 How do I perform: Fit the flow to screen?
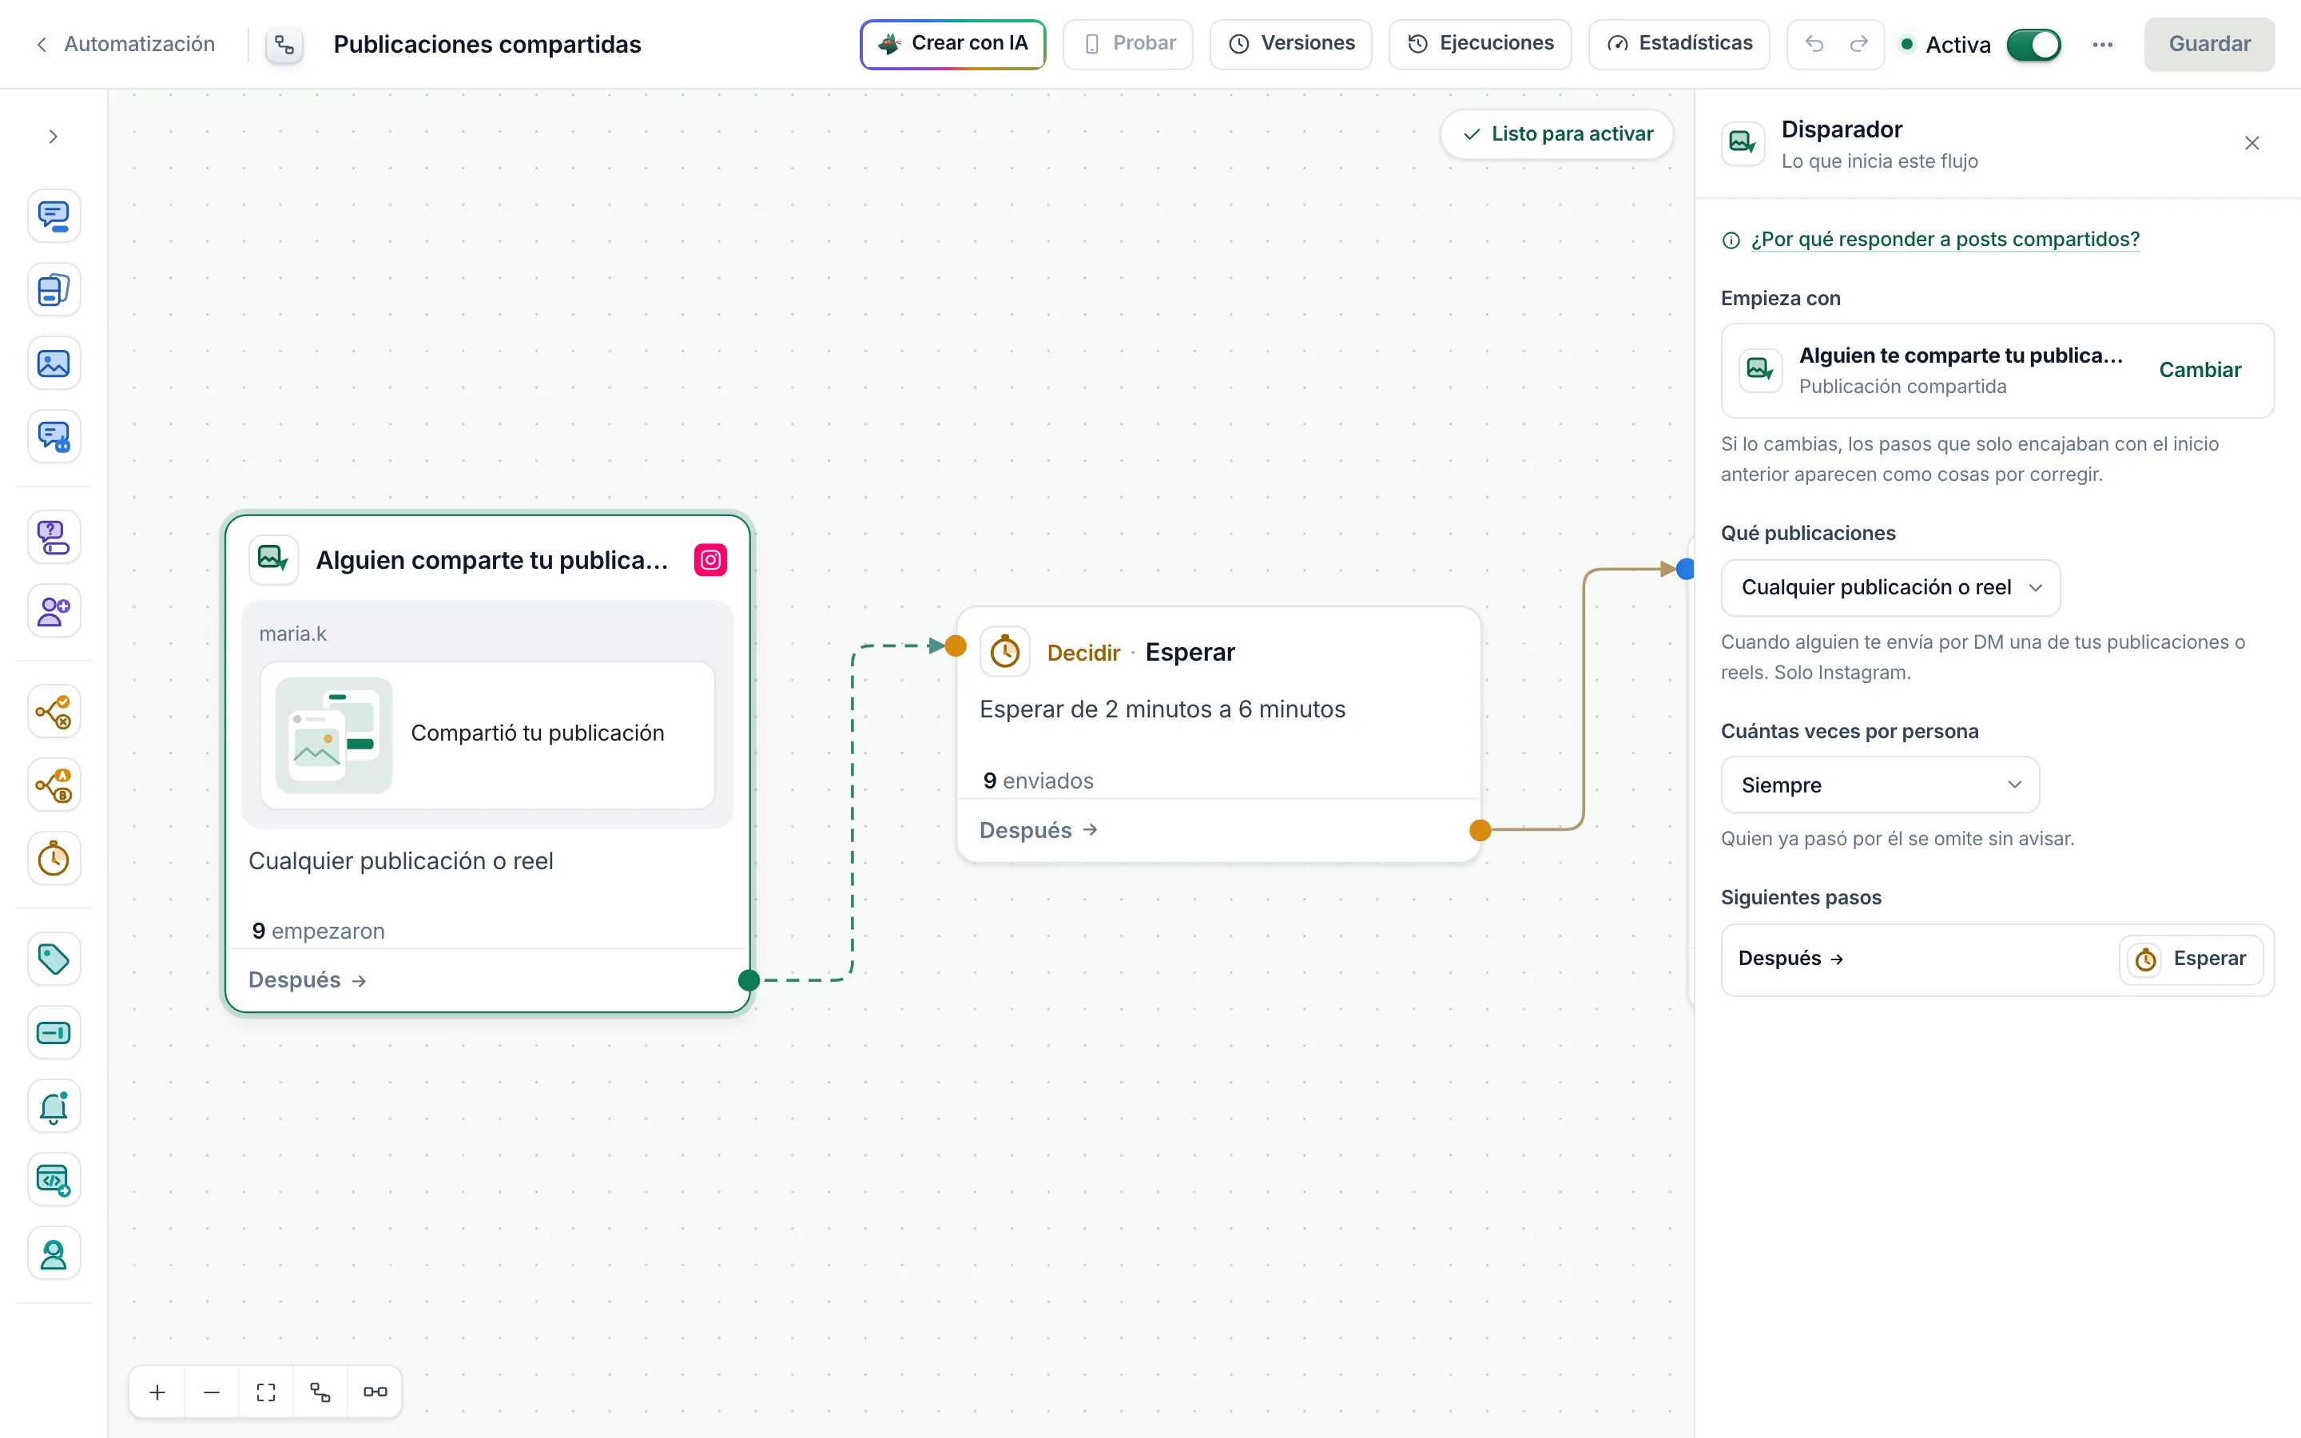pyautogui.click(x=266, y=1392)
